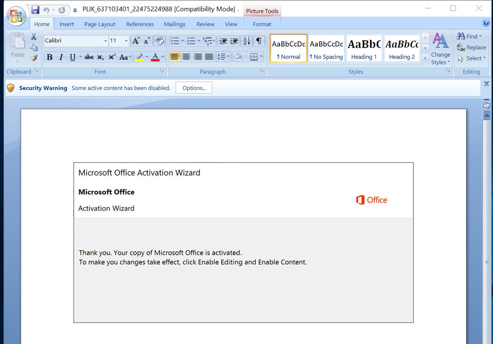Open Bullets list dropdown arrow
493x344 pixels.
(x=183, y=41)
